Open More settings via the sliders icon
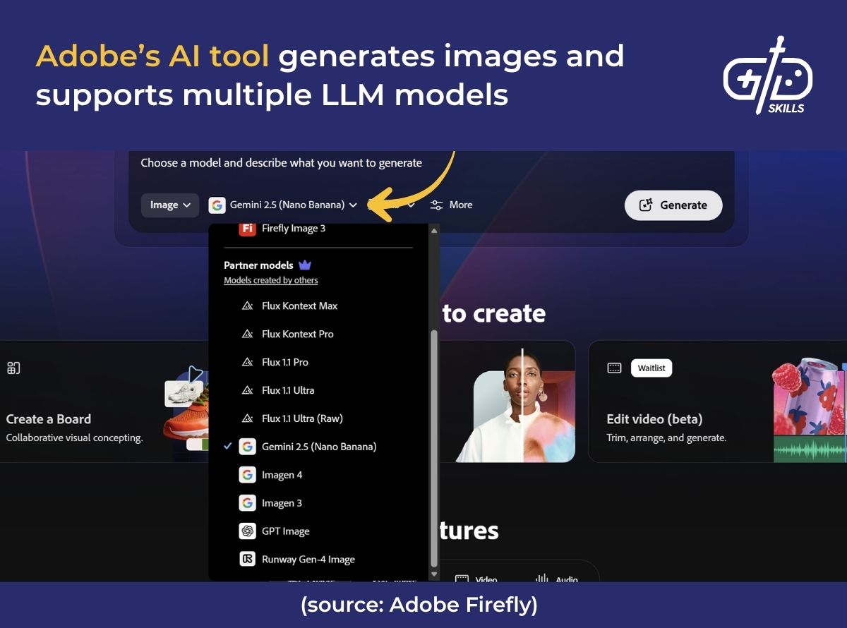 [436, 205]
